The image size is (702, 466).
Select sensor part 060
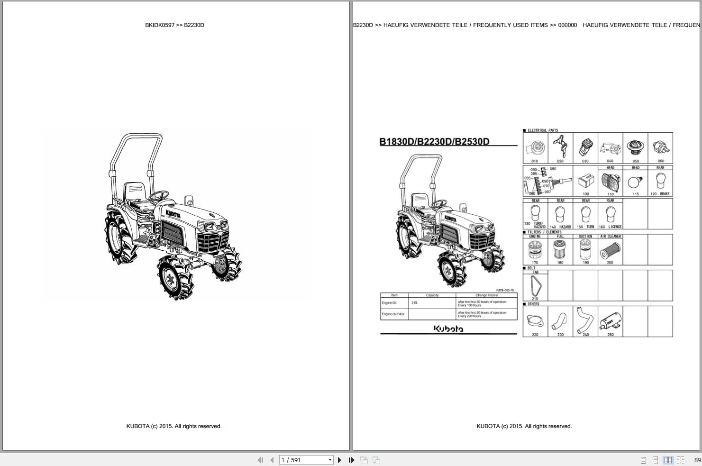click(660, 148)
